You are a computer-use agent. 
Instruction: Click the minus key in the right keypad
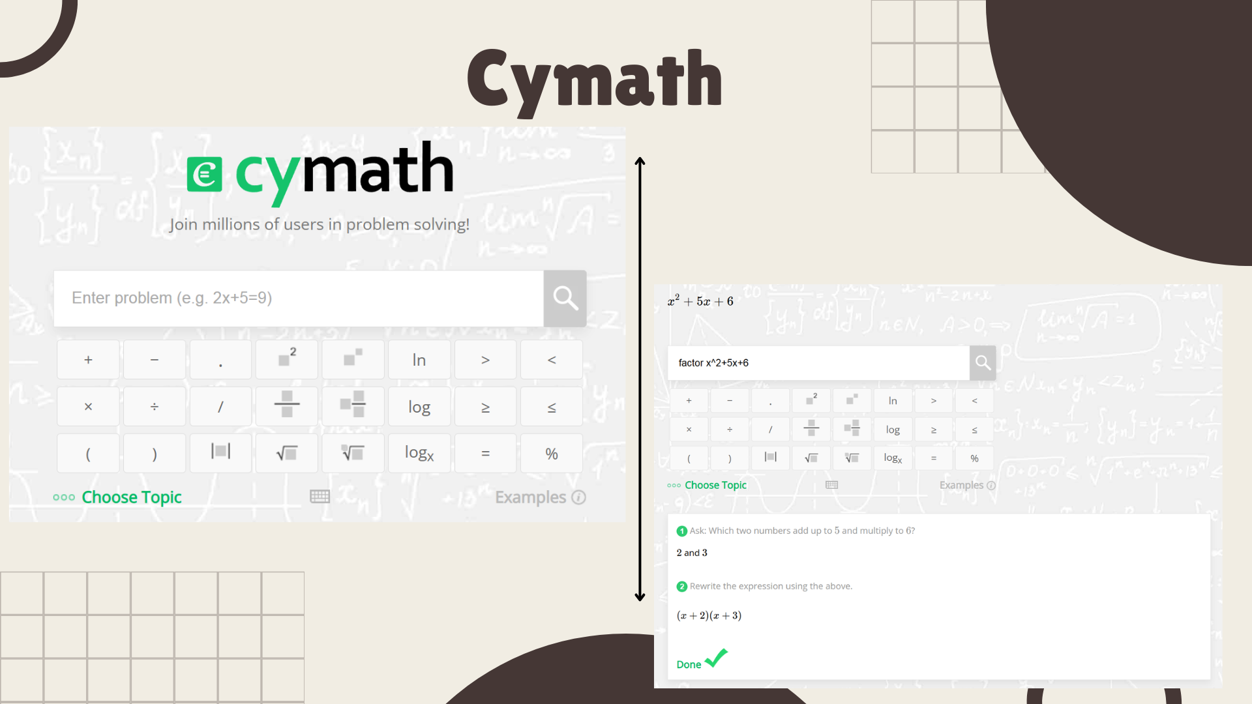coord(730,401)
